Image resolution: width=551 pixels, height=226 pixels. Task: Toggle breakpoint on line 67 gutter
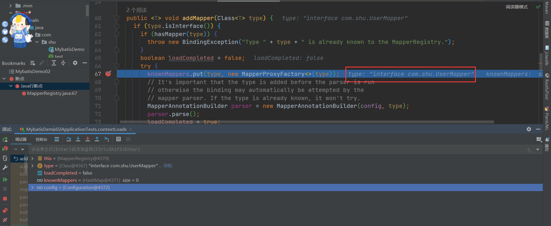click(108, 74)
